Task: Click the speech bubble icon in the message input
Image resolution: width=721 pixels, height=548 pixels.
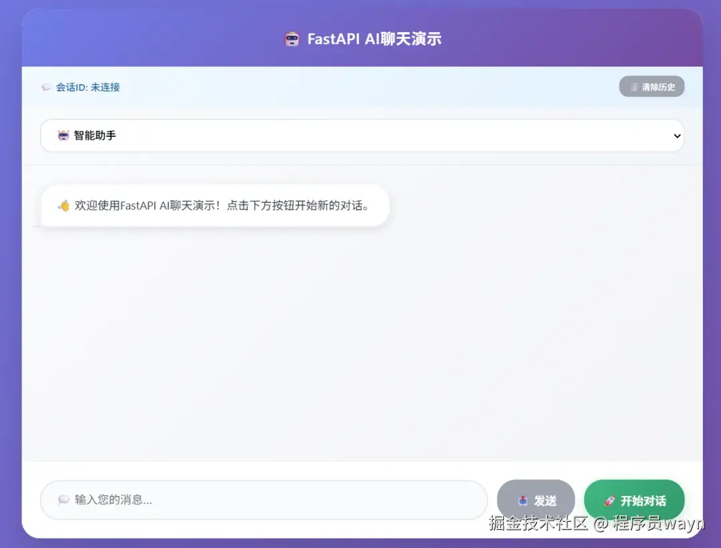Action: [63, 499]
